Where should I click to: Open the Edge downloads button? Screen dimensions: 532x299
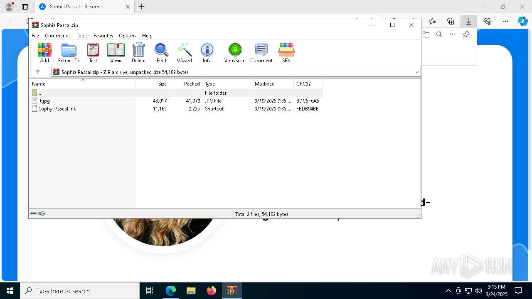coord(468,21)
